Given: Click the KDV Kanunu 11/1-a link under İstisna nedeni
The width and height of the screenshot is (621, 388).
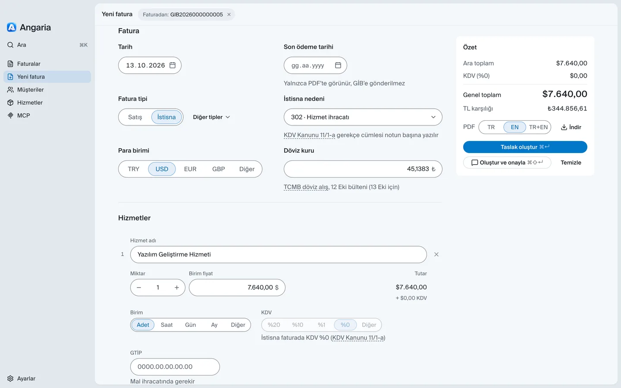Looking at the screenshot, I should click(x=309, y=135).
